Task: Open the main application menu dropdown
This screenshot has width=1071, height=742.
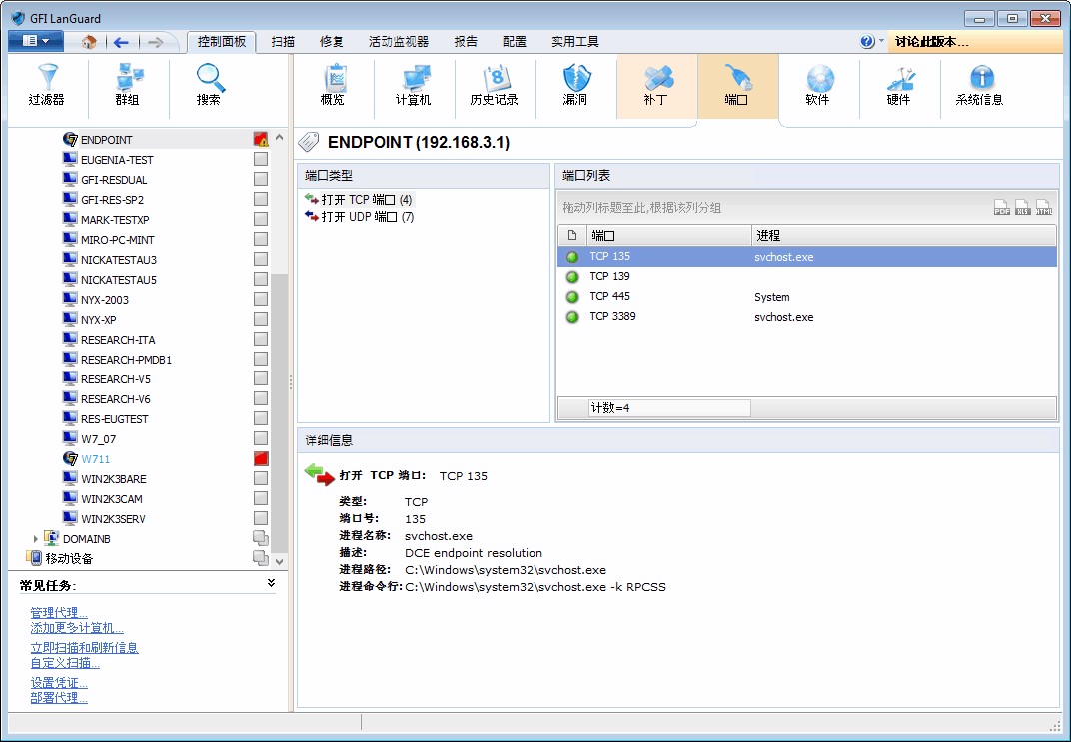Action: click(x=36, y=41)
